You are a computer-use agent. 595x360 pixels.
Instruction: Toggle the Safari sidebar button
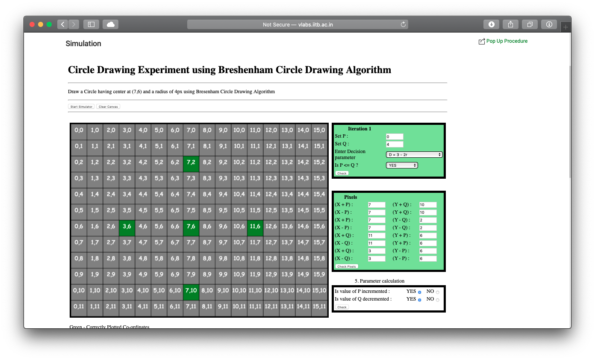pyautogui.click(x=91, y=24)
